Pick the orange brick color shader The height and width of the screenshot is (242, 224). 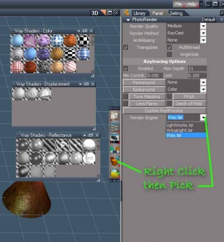coord(70,41)
